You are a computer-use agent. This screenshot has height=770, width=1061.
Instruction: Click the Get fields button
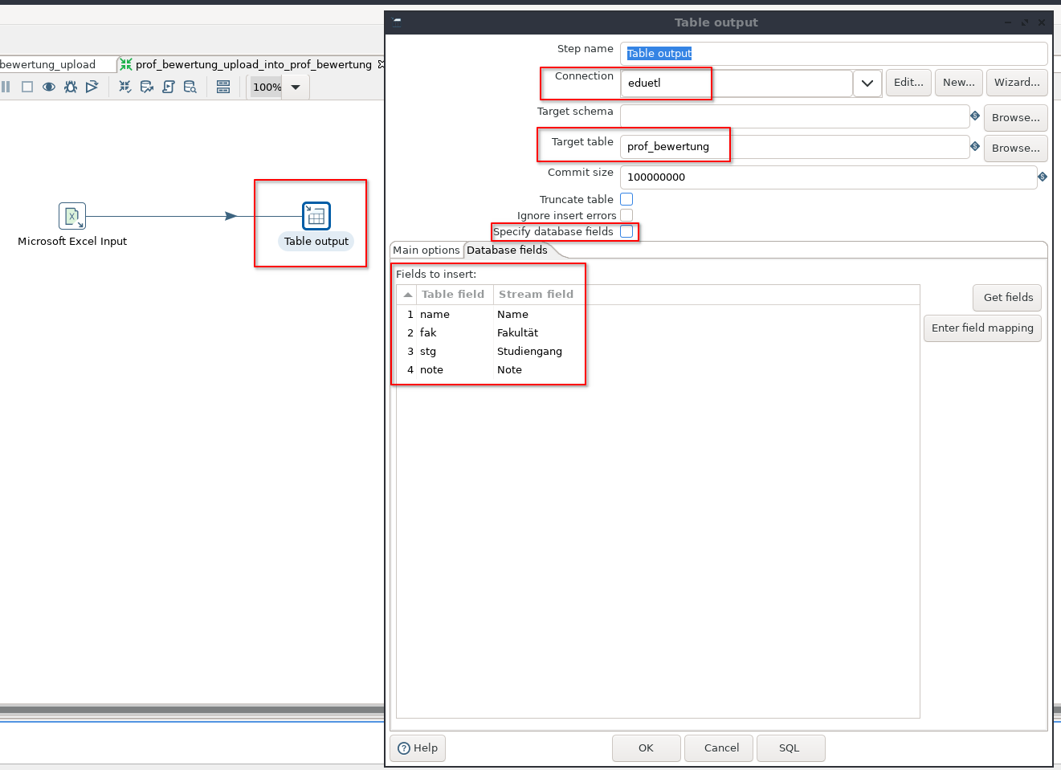(1008, 297)
